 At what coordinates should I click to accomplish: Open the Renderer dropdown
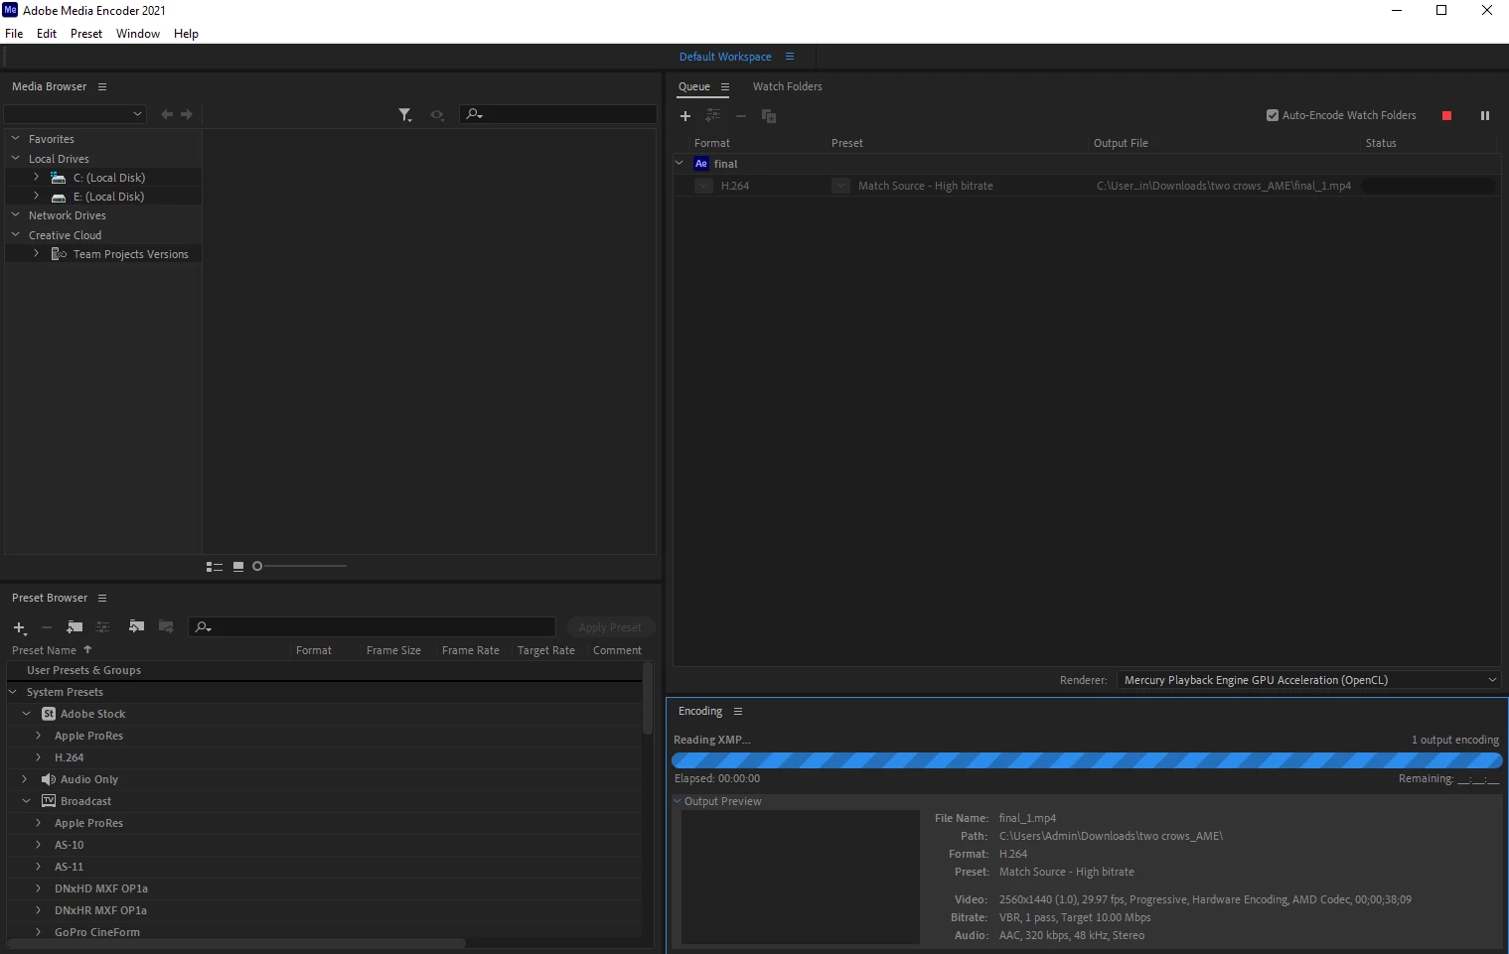(x=1308, y=680)
